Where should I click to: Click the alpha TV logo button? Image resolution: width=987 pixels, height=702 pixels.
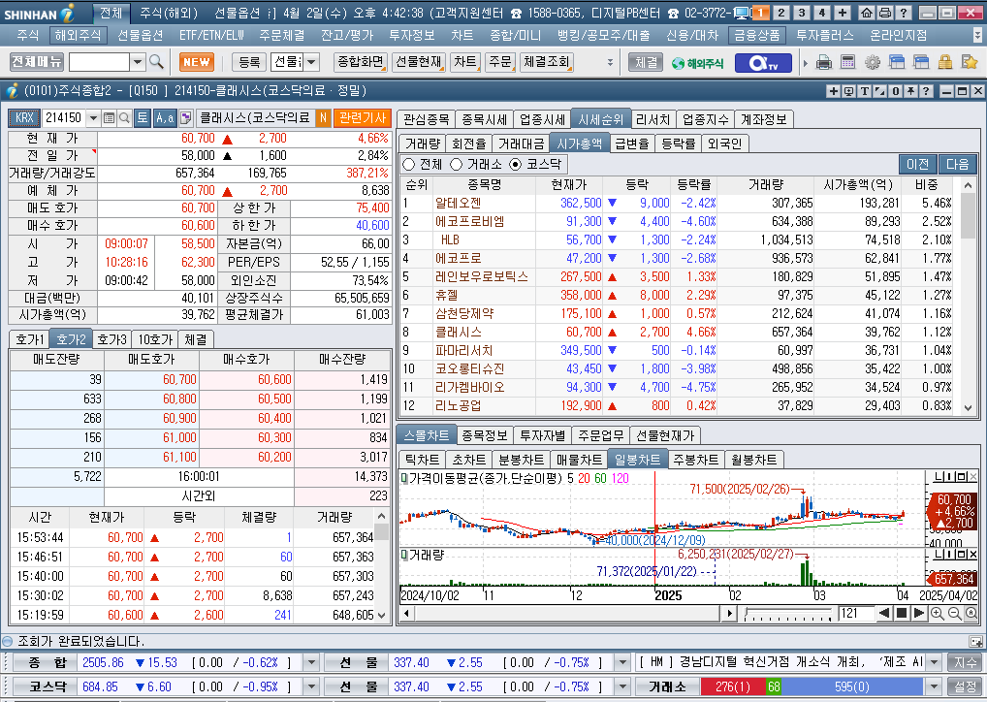pos(763,62)
